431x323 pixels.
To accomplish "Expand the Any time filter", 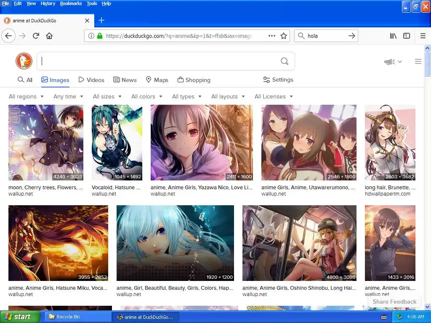I will [x=68, y=96].
